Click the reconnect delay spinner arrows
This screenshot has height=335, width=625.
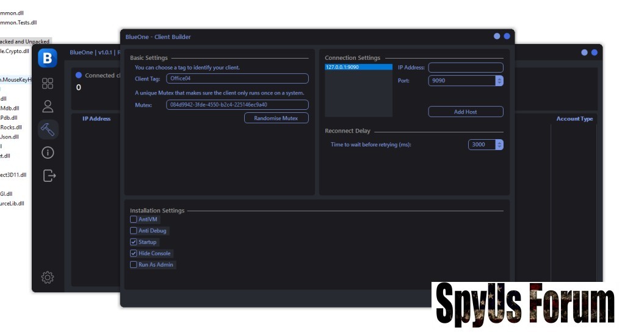(x=499, y=145)
